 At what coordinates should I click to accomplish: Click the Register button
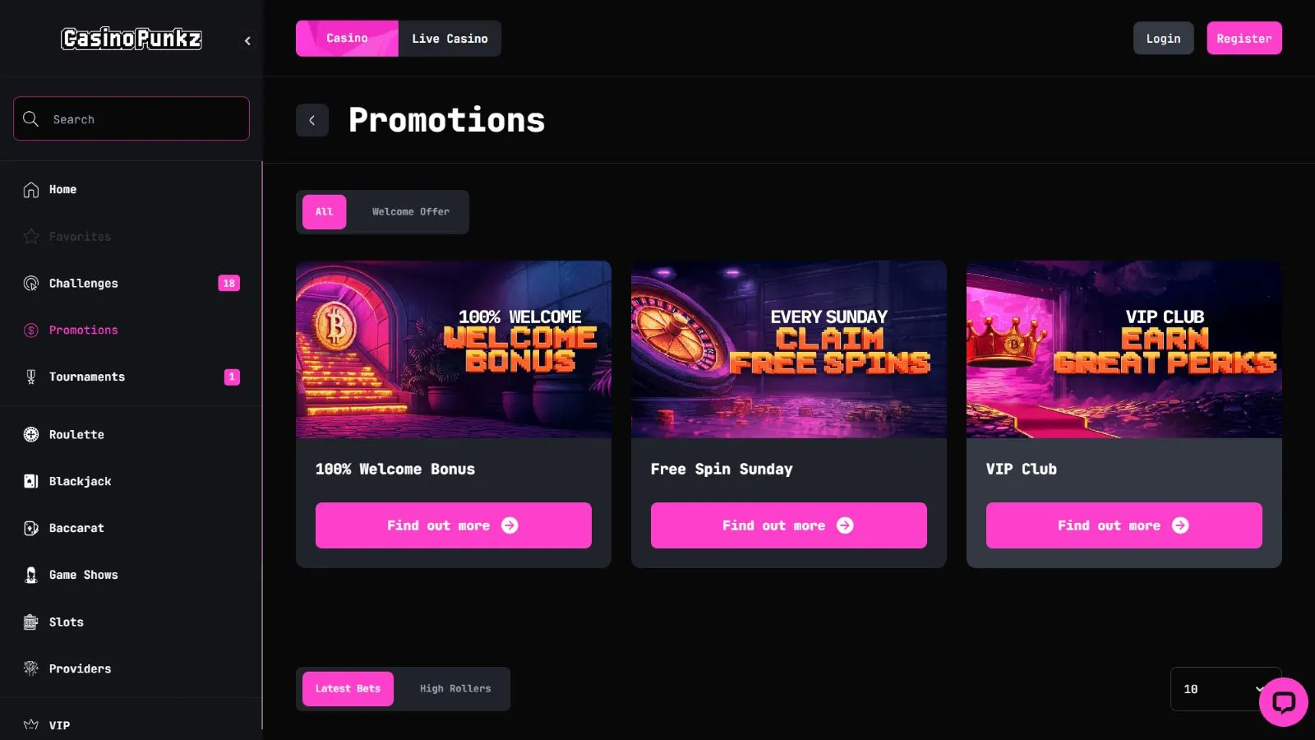click(x=1243, y=39)
